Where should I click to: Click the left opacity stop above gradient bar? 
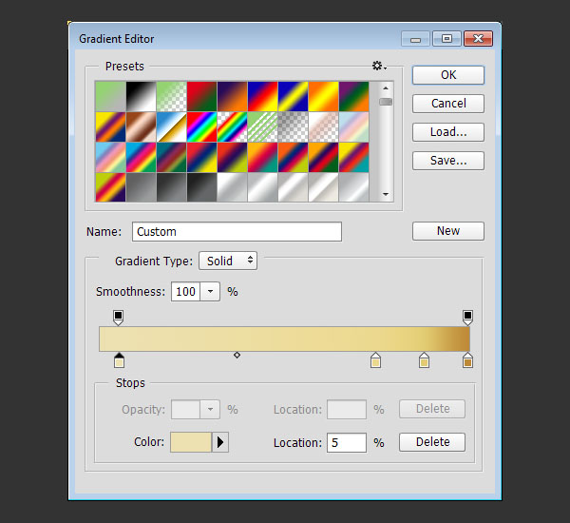pos(119,316)
